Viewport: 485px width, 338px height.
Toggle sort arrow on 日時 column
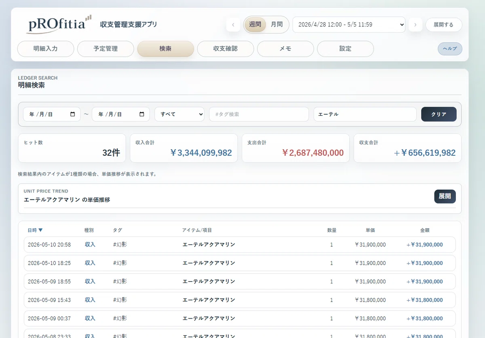pos(40,230)
